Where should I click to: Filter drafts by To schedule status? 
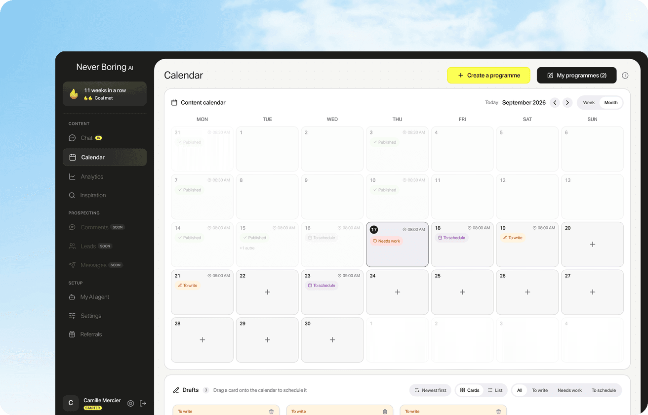[604, 390]
